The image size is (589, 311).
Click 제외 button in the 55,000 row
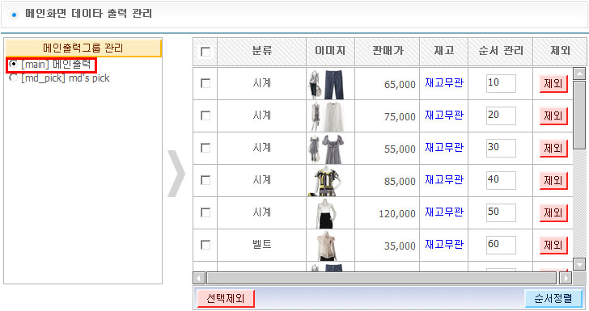pyautogui.click(x=553, y=148)
